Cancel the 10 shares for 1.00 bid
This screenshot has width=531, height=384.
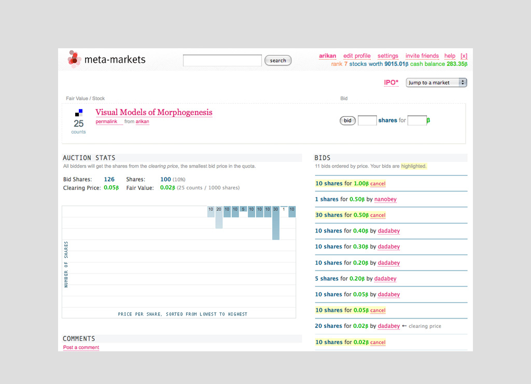click(378, 184)
